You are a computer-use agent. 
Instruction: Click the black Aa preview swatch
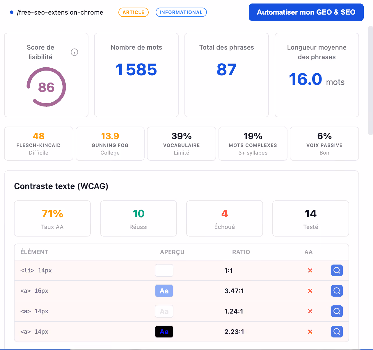click(x=164, y=332)
